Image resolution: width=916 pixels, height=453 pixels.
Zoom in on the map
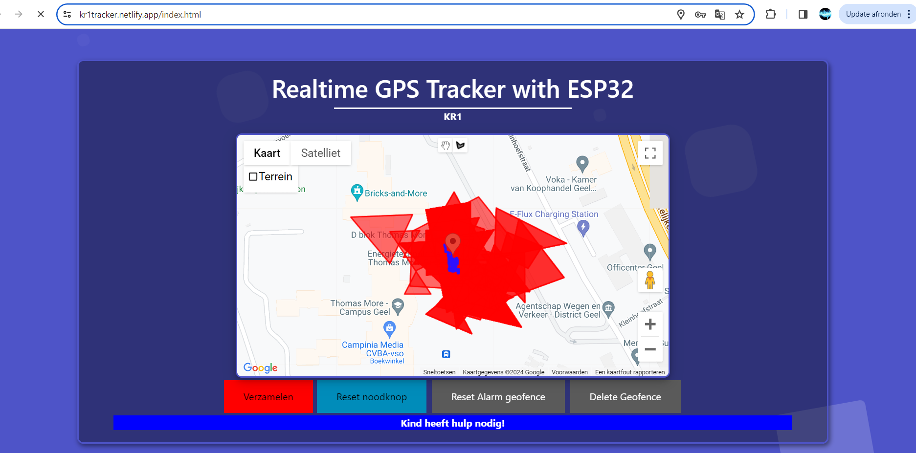coord(650,324)
